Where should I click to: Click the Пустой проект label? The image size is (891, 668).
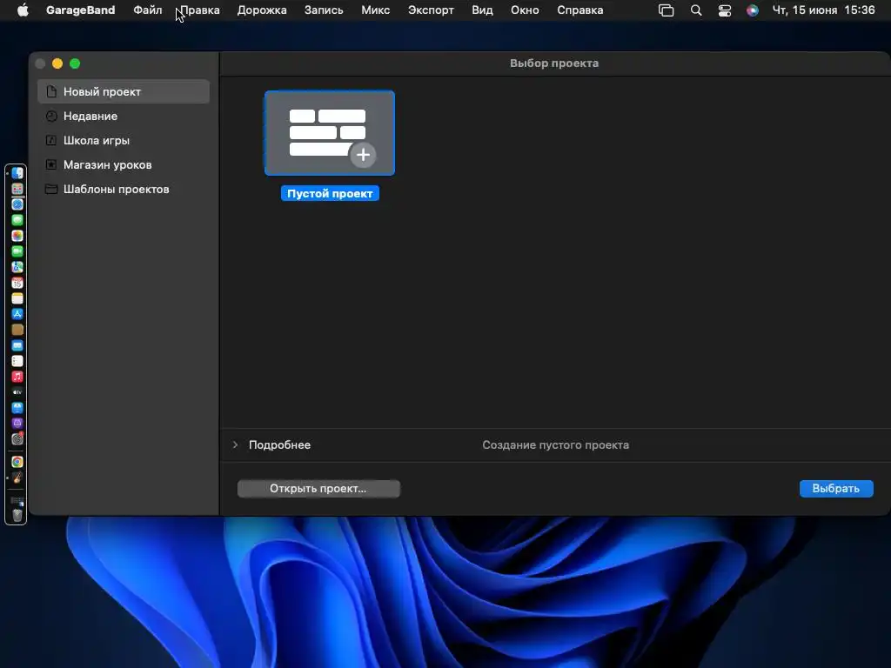(x=330, y=194)
